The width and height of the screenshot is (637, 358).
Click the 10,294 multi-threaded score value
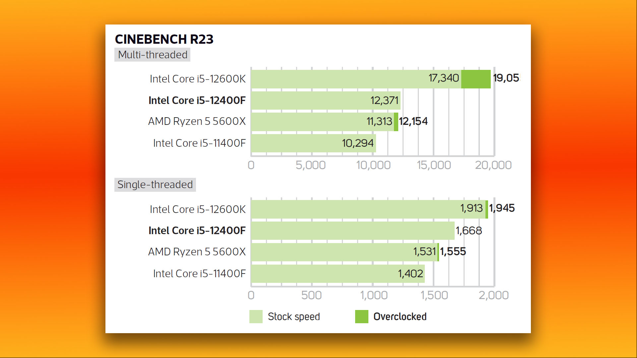(x=358, y=143)
